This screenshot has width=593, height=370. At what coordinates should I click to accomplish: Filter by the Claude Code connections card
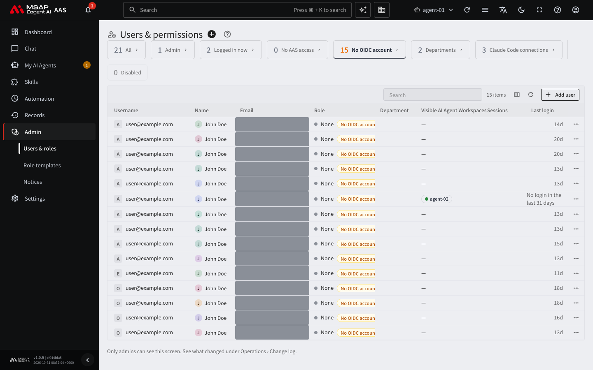click(519, 50)
